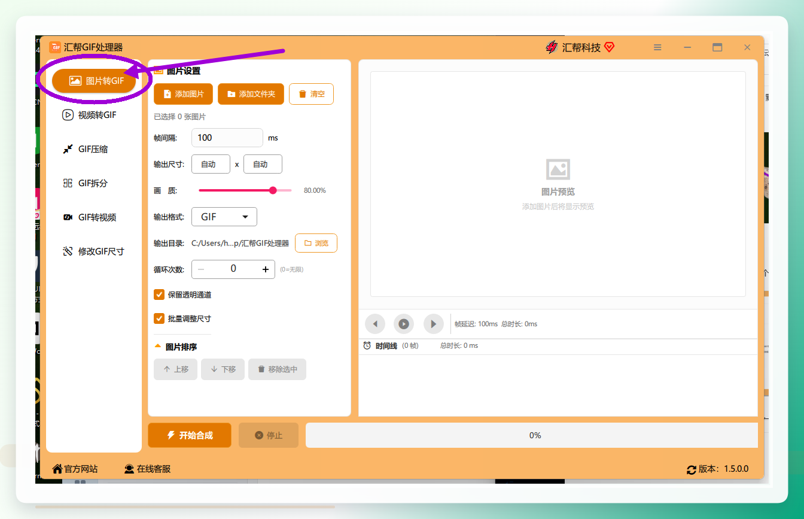Click the output height 自动 field
The width and height of the screenshot is (804, 519).
tap(263, 164)
